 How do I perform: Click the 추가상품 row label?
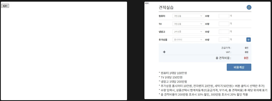(163, 40)
